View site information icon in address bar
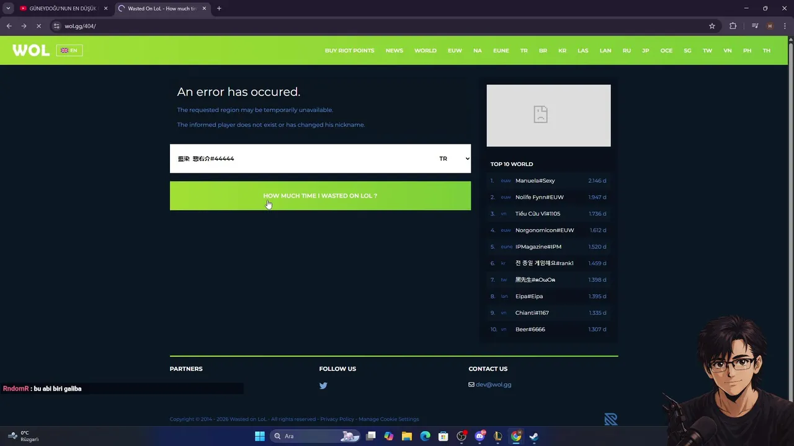 click(56, 26)
